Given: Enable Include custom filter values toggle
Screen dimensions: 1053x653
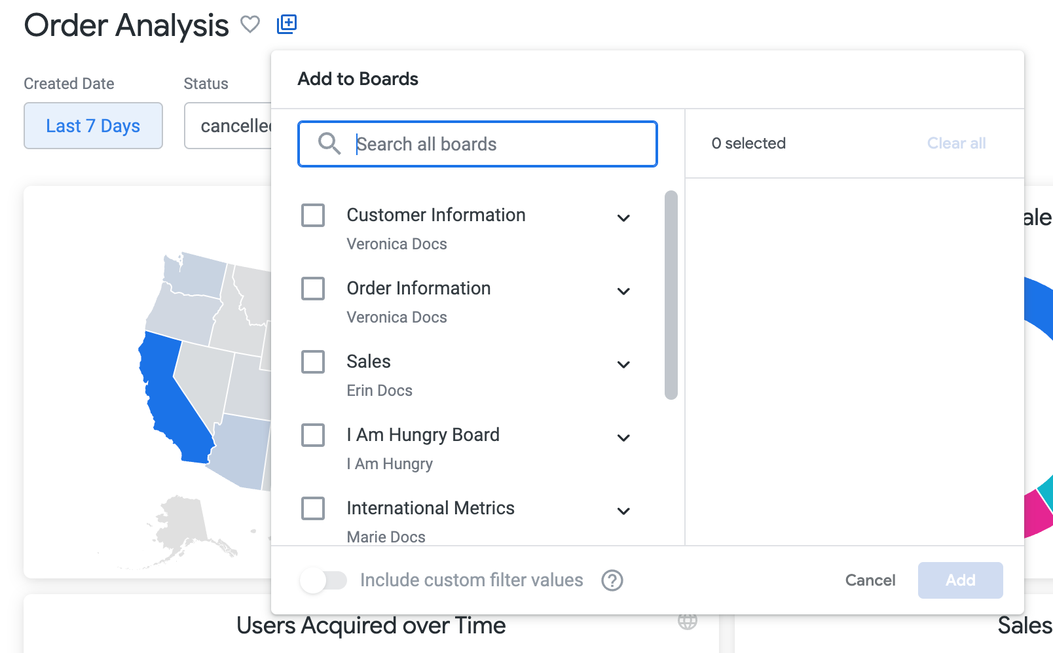Looking at the screenshot, I should click(x=323, y=580).
